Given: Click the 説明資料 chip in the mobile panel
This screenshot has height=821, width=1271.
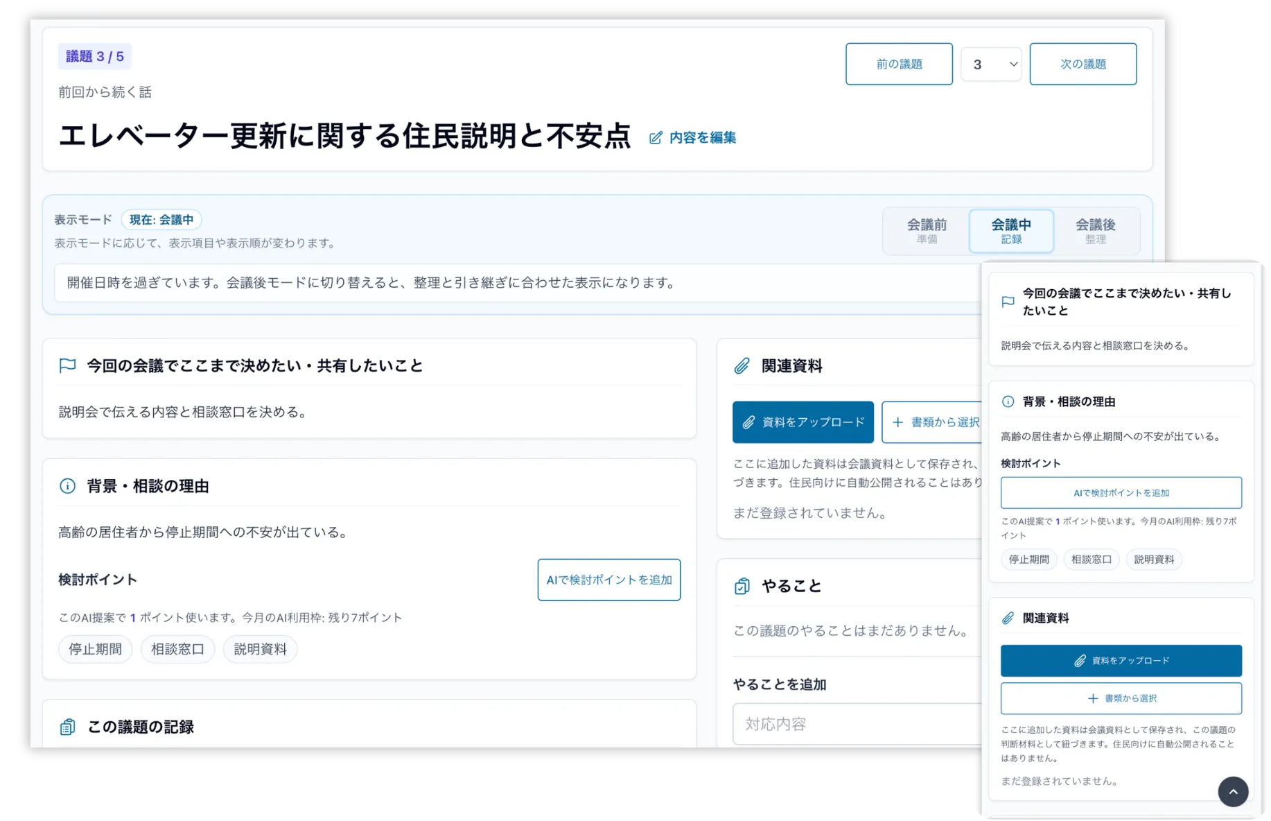Looking at the screenshot, I should tap(1154, 560).
